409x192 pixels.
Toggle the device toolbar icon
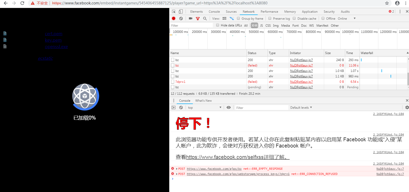tap(181, 11)
